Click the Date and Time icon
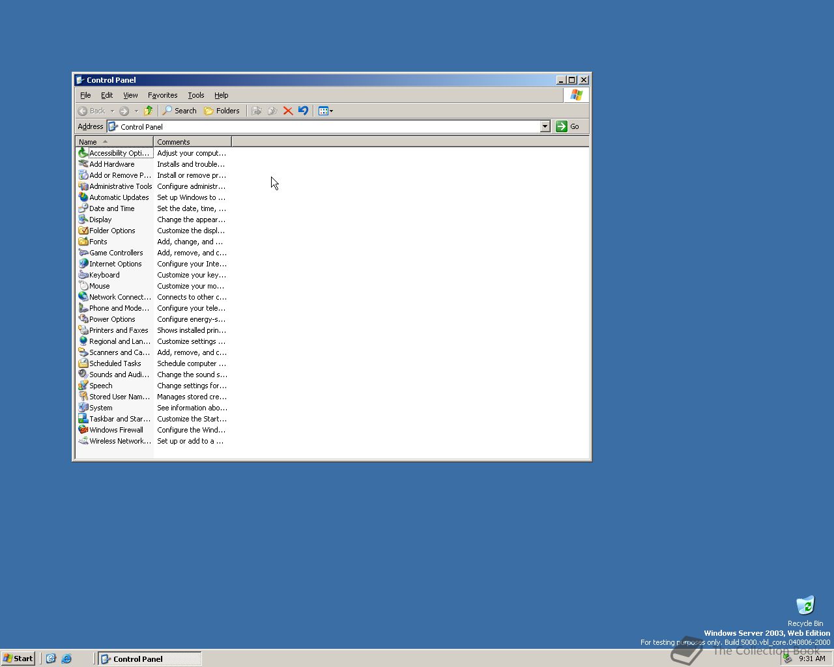The image size is (834, 667). click(83, 208)
